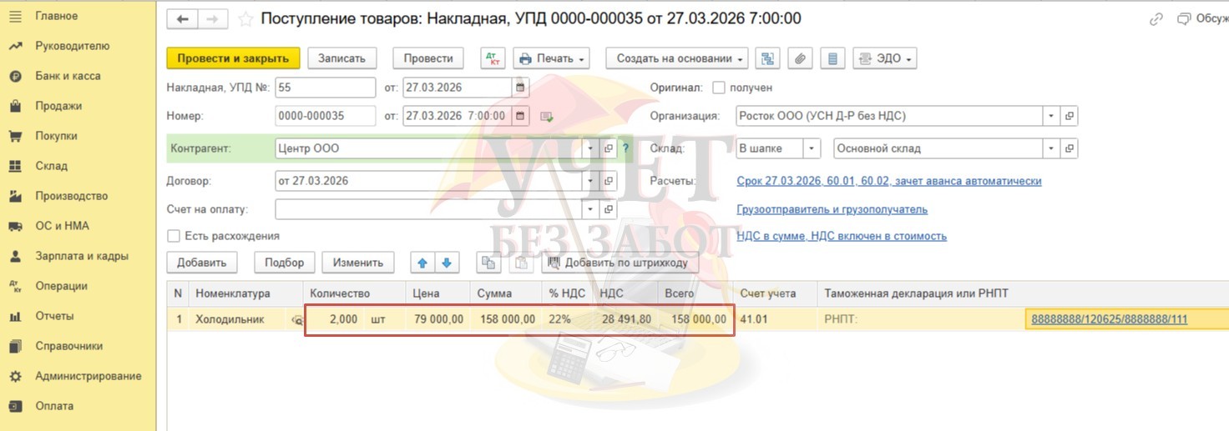Image resolution: width=1229 pixels, height=431 pixels.
Task: Expand the Печать dropdown
Action: pyautogui.click(x=552, y=58)
